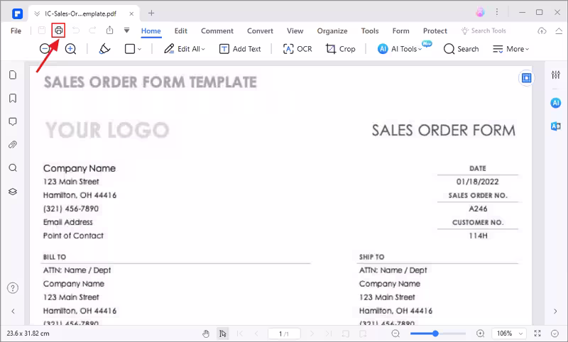This screenshot has height=342, width=568.
Task: Run OCR on the document
Action: point(297,48)
